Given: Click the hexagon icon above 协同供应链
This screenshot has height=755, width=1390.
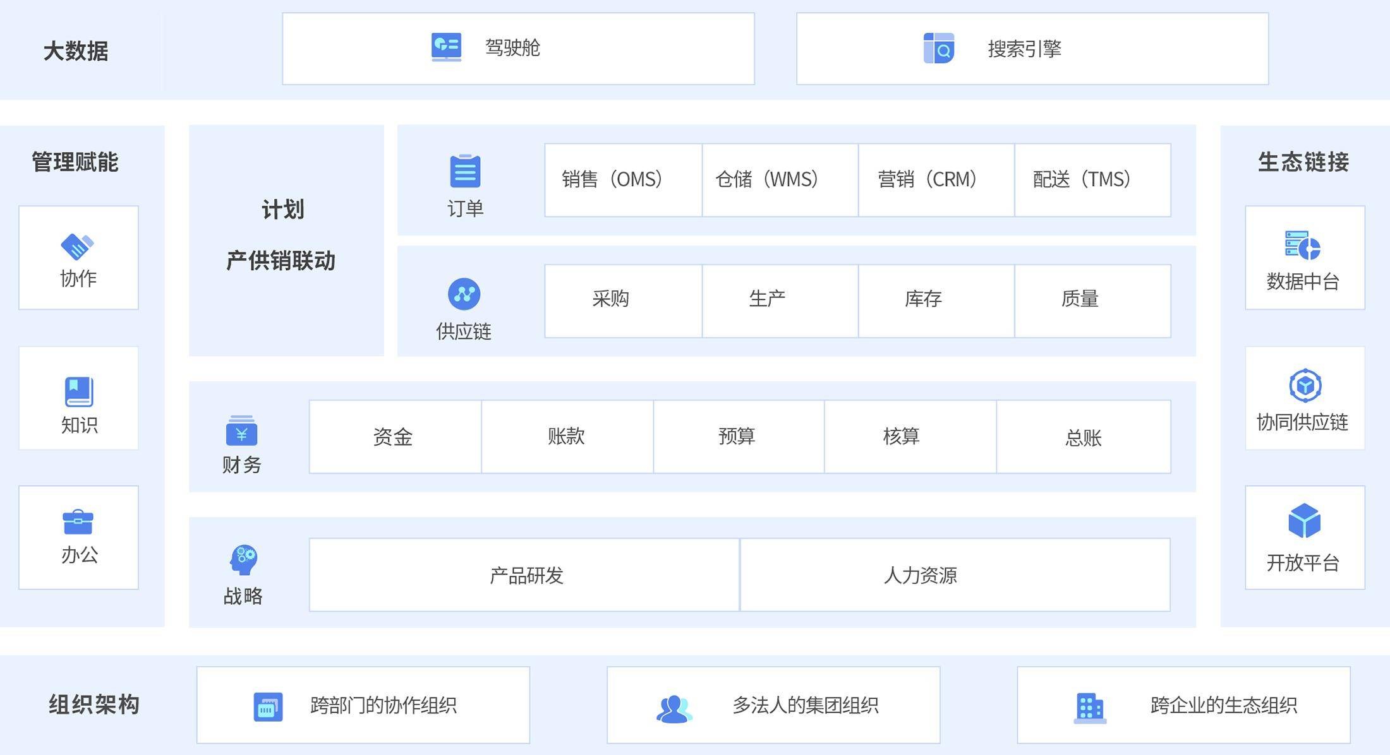Looking at the screenshot, I should pos(1305,385).
